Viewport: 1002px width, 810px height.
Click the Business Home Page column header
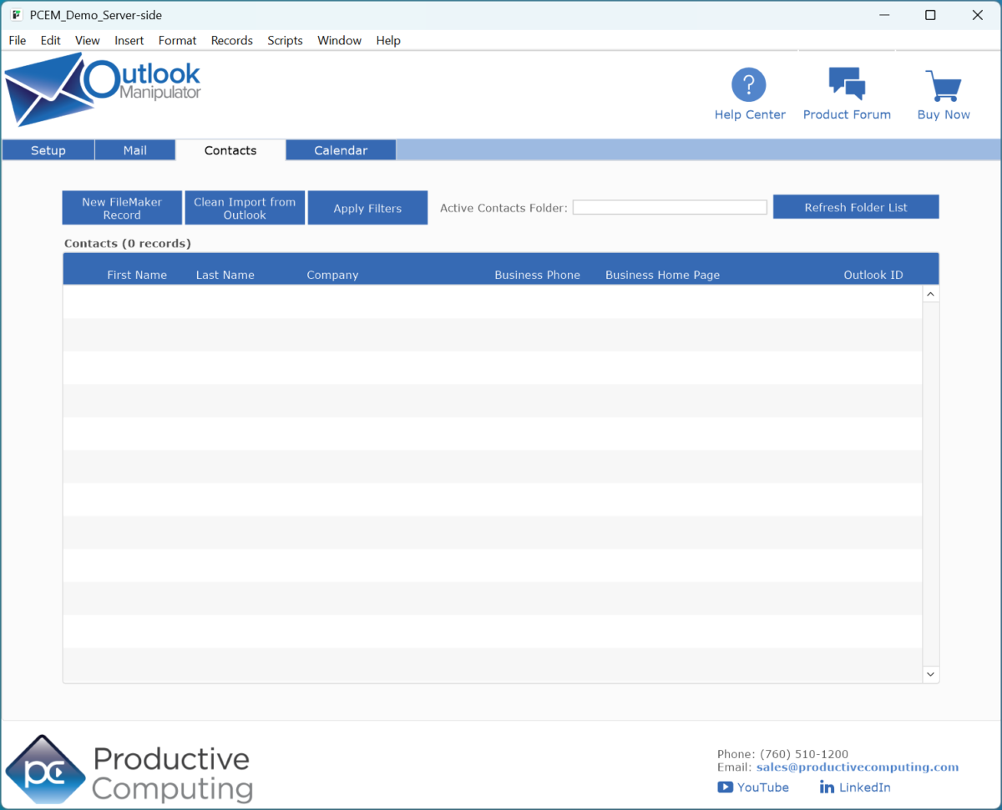[x=662, y=275]
